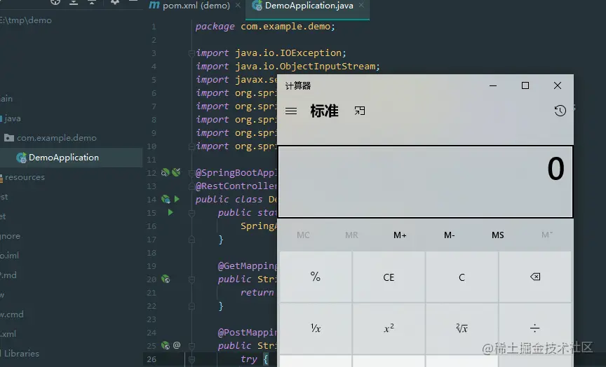The height and width of the screenshot is (367, 606).
Task: Click the @ endpoint gutter icon on line 25
Action: (x=177, y=345)
